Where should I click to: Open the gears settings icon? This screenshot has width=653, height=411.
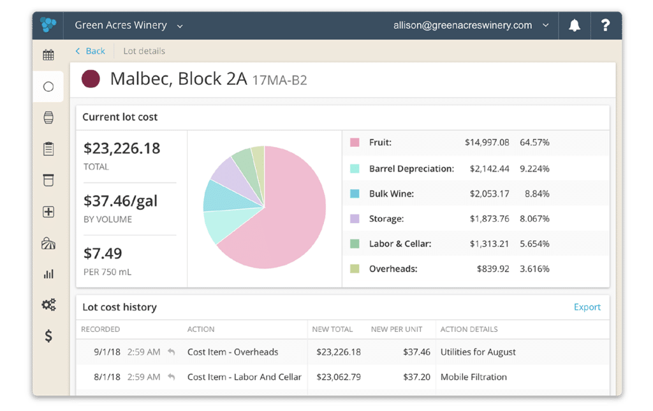pos(48,305)
